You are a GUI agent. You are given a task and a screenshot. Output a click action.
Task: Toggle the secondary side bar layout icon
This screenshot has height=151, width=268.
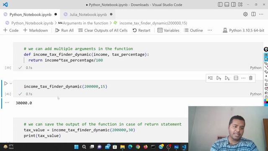click(233, 5)
